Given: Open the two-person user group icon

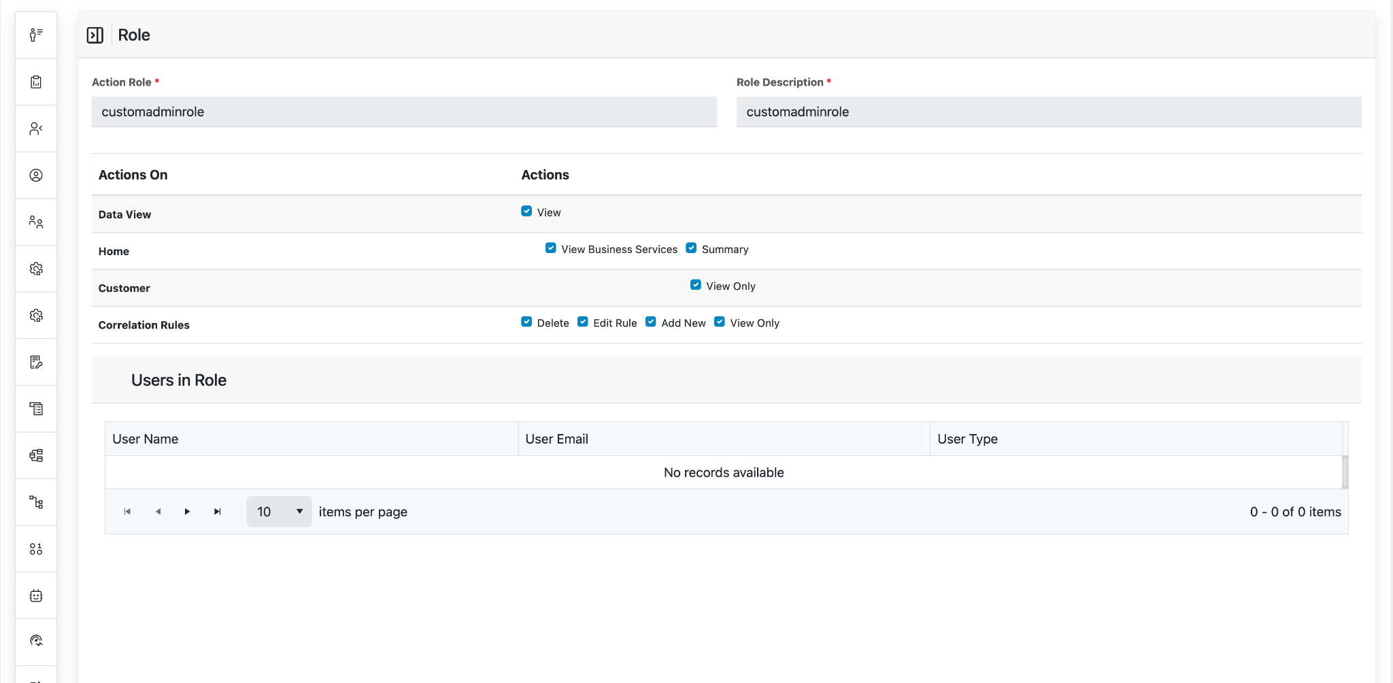Looking at the screenshot, I should pyautogui.click(x=36, y=222).
